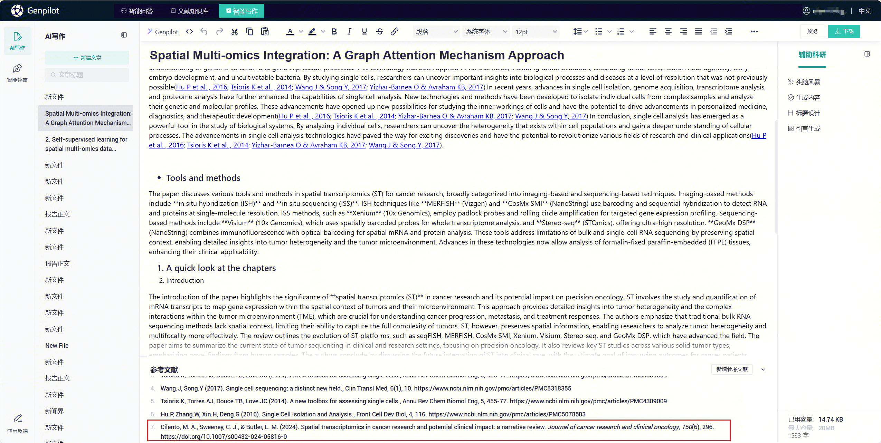The image size is (881, 443).
Task: Insert a numbered list
Action: pyautogui.click(x=621, y=32)
